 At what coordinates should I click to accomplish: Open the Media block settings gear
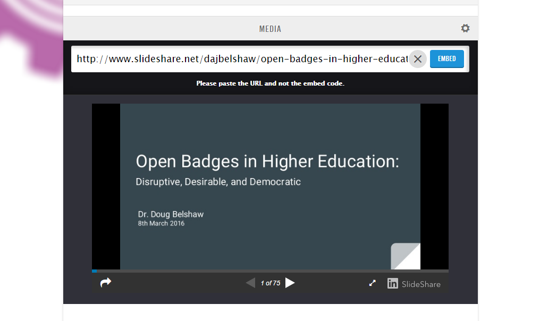click(x=465, y=29)
